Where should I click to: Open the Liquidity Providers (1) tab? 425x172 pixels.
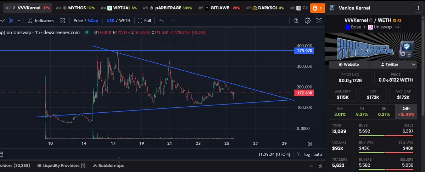(x=61, y=166)
